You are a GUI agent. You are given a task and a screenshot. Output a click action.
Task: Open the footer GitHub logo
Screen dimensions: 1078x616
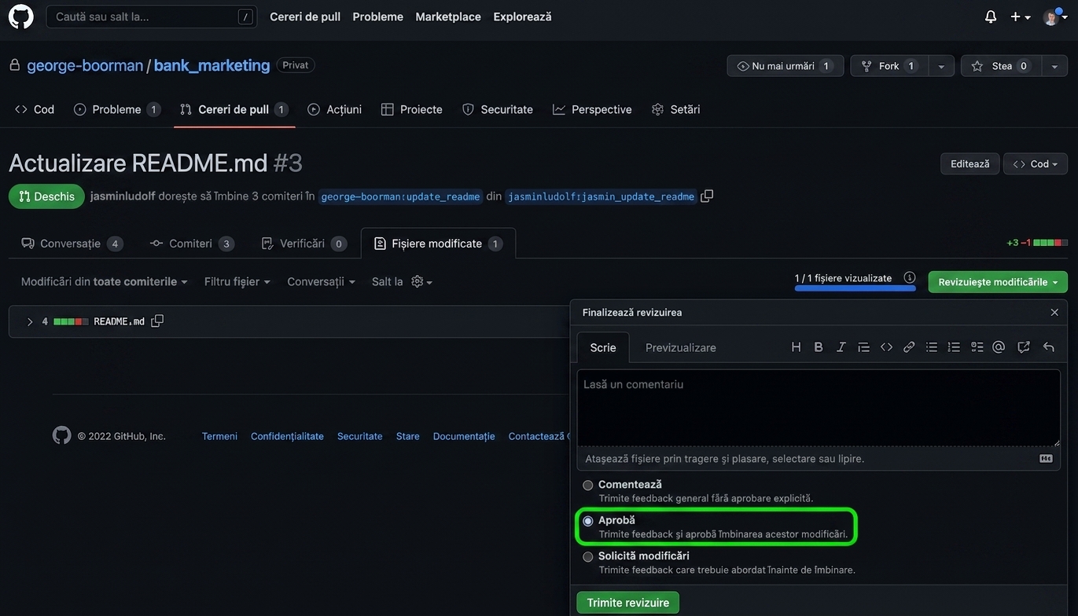coord(61,435)
